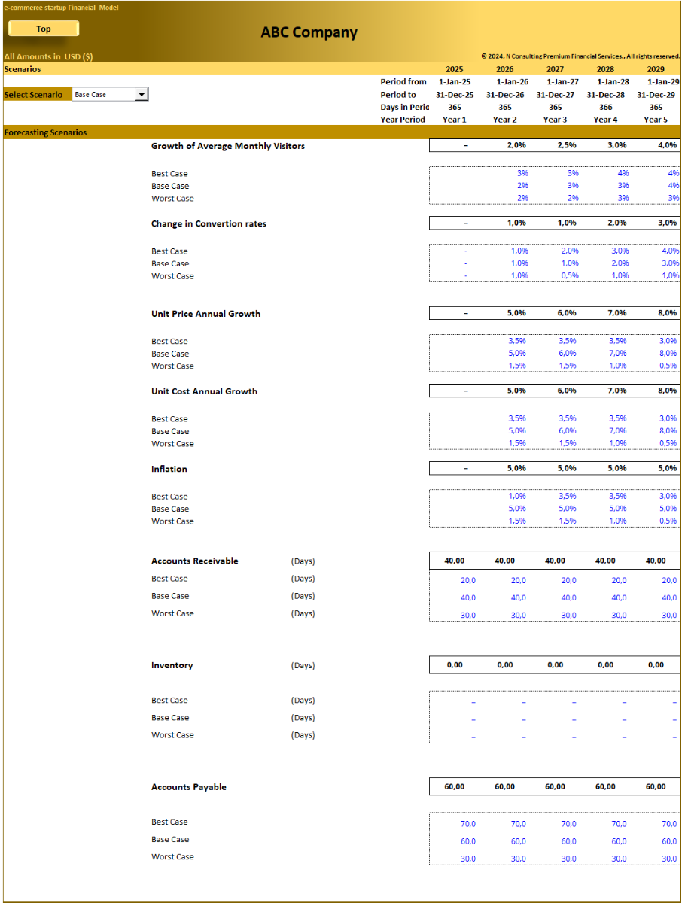Image resolution: width=685 pixels, height=903 pixels.
Task: Click the Year Period label
Action: click(403, 120)
